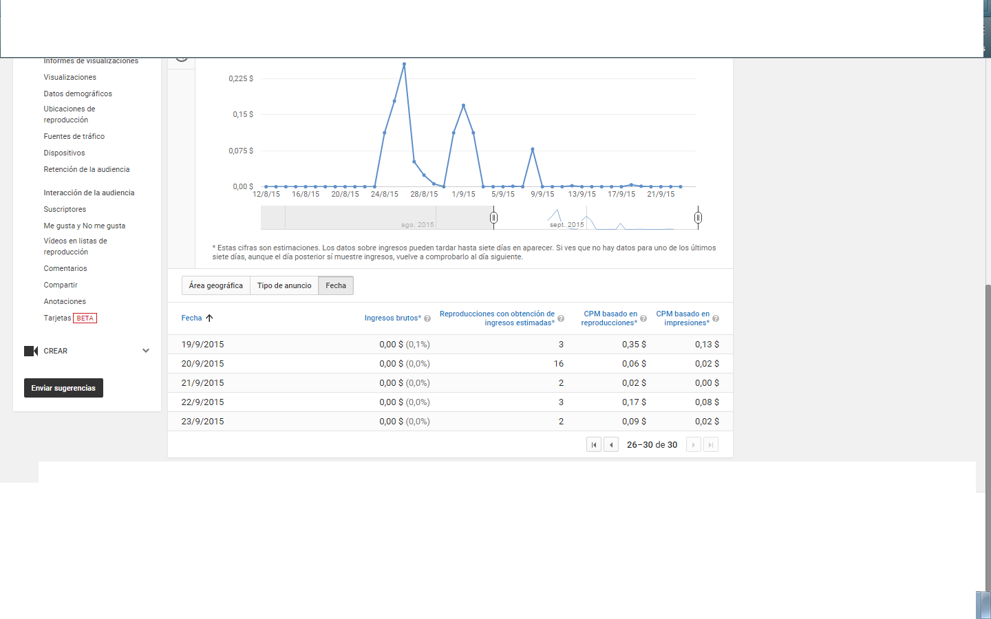Click the sept. 2015 label in range selector
Screen dimensions: 991x619
click(x=566, y=225)
